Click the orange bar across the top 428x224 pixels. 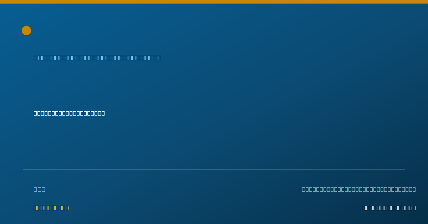pos(214,2)
